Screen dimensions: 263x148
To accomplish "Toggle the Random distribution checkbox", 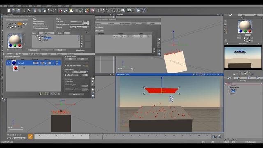I will 66,81.
